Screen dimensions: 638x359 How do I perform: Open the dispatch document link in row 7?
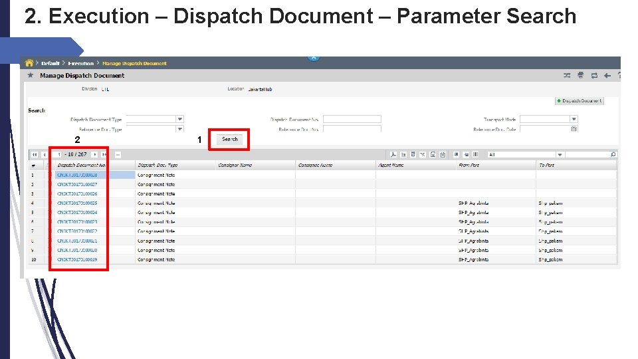(x=77, y=231)
